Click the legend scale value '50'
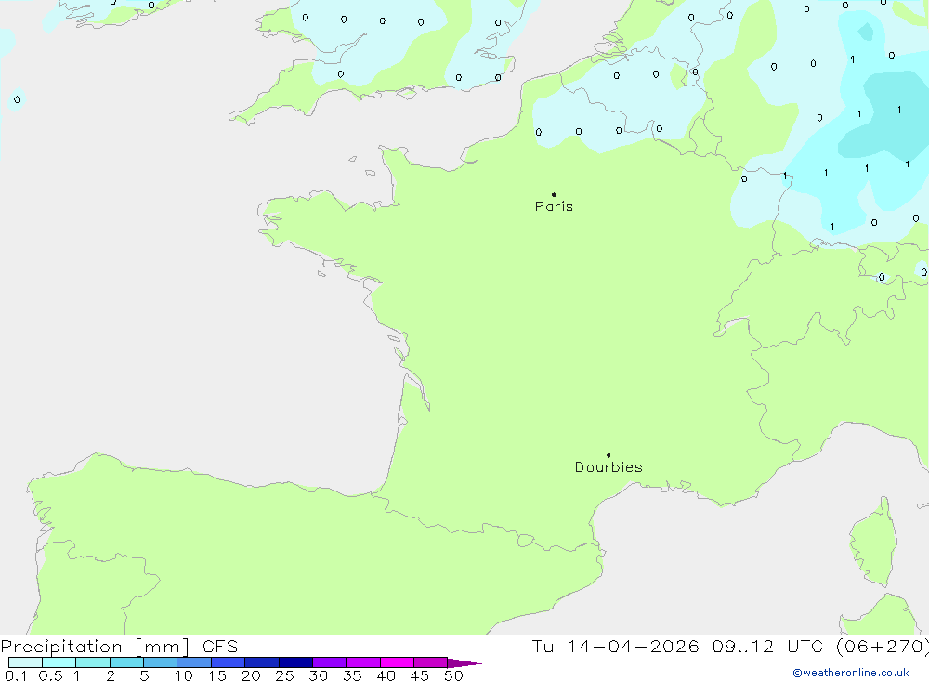929x681 pixels. tap(454, 675)
